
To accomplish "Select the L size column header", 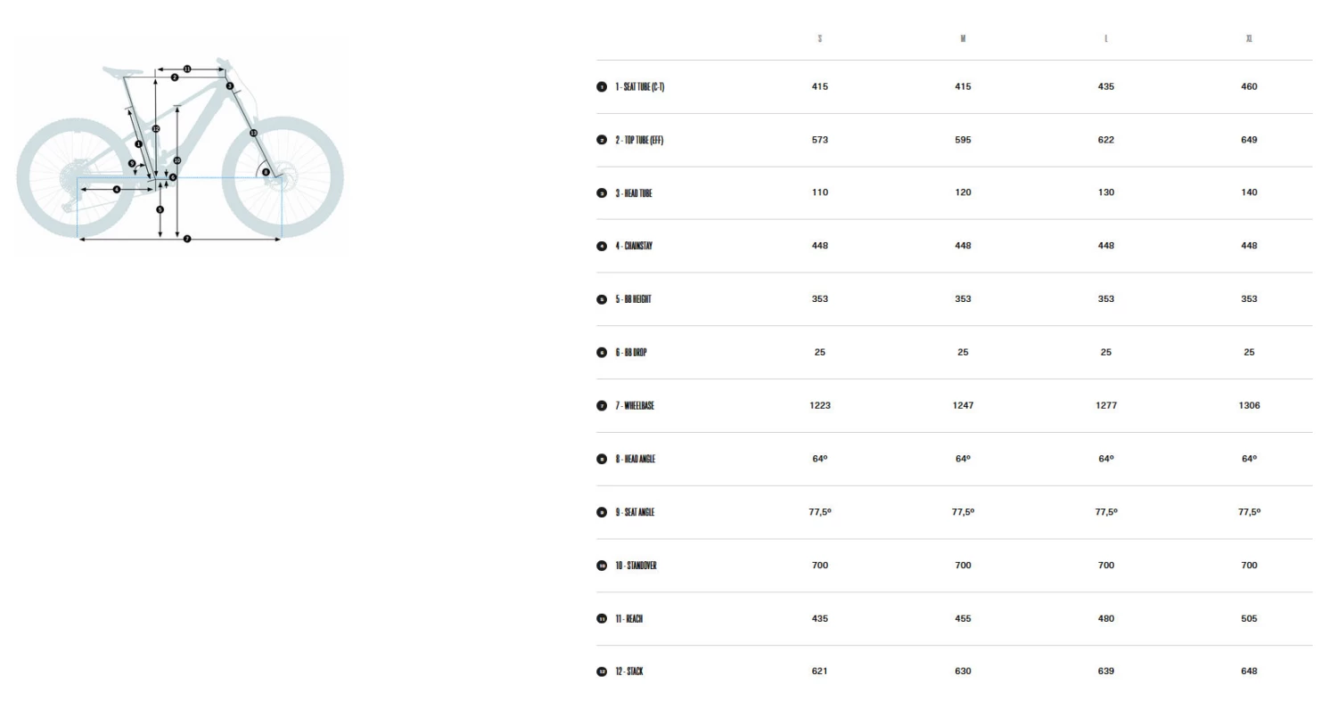I will 1106,39.
